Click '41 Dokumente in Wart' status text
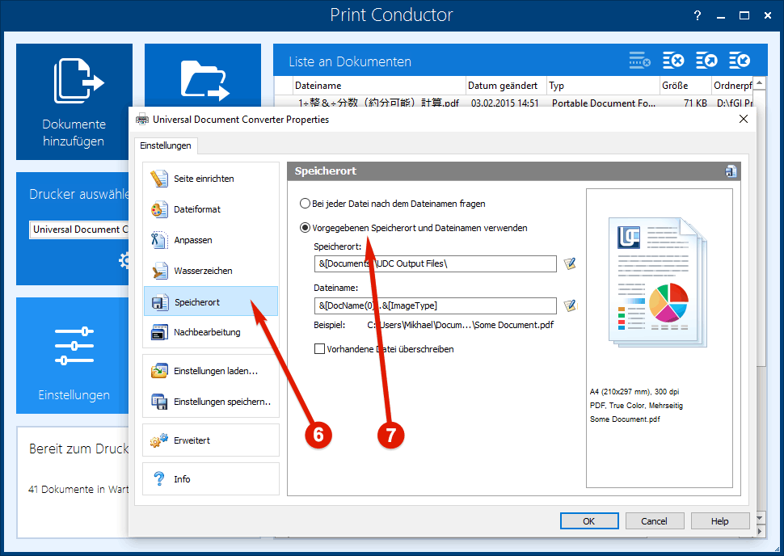Image resolution: width=784 pixels, height=556 pixels. point(78,489)
